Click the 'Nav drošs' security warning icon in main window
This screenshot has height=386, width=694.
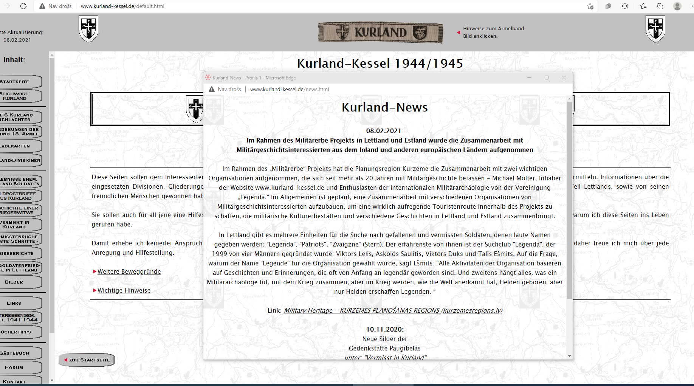42,6
